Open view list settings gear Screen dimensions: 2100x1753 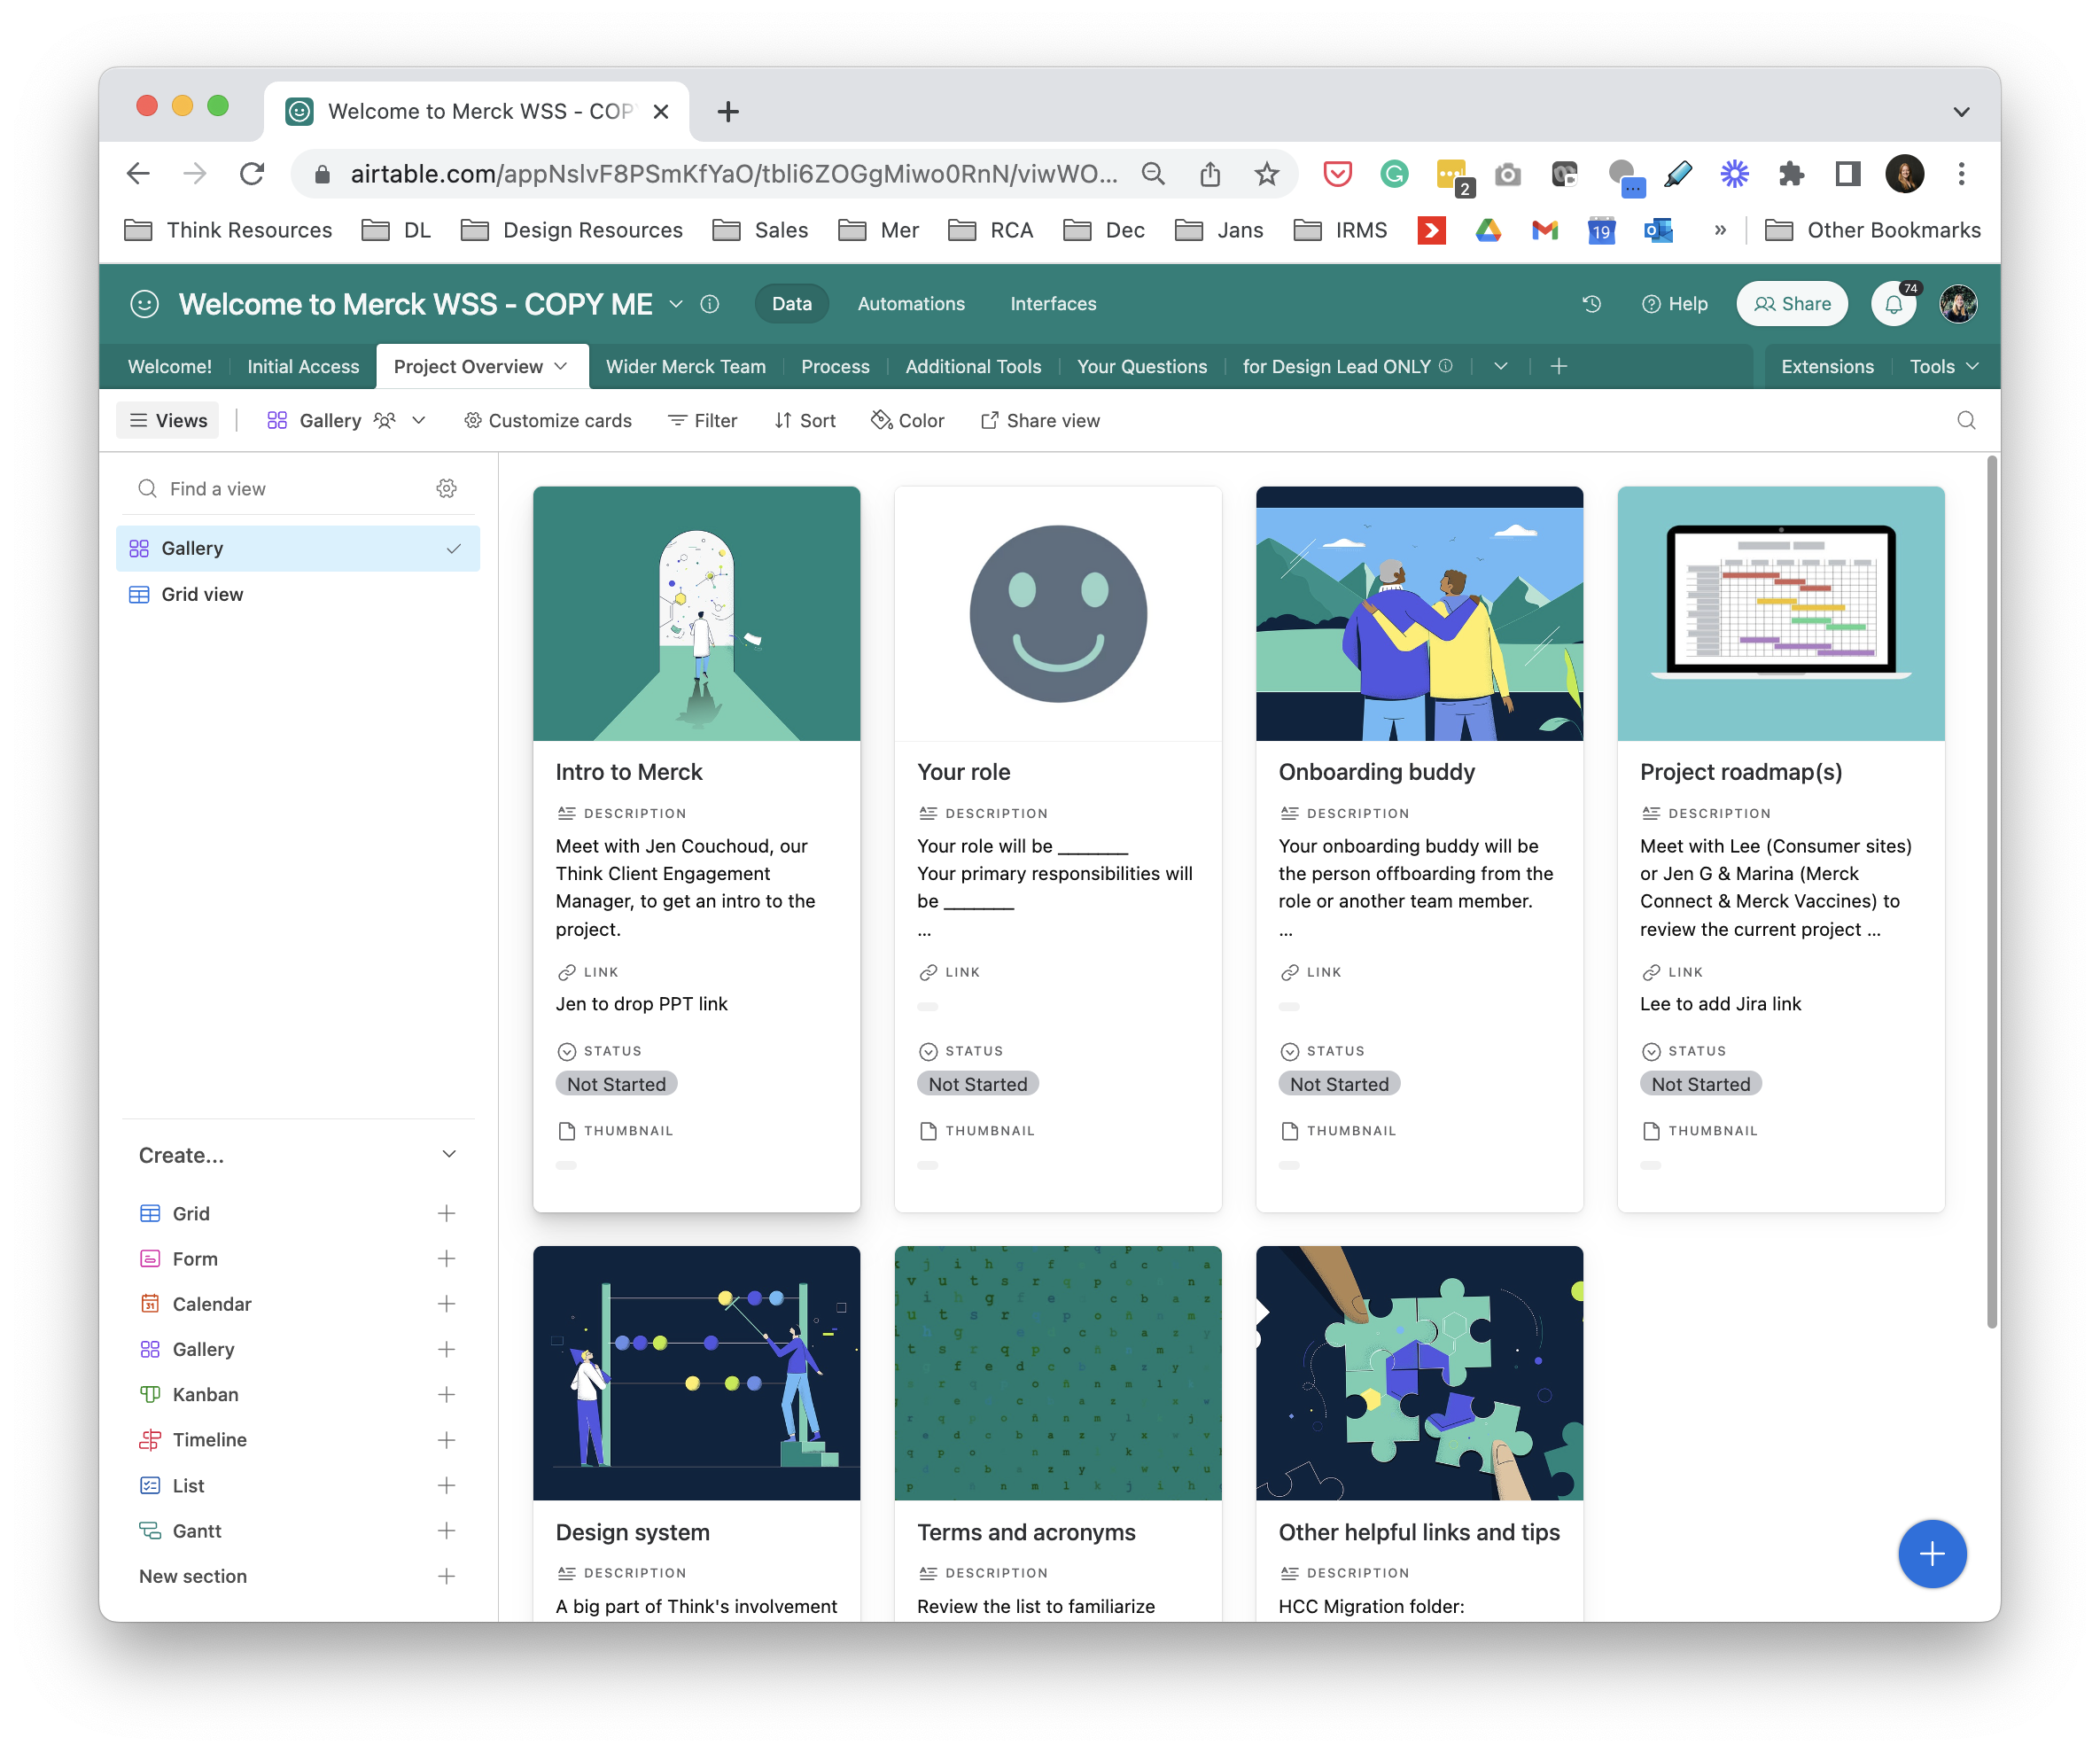click(x=446, y=488)
